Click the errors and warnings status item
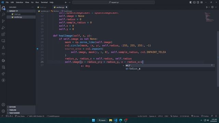Viewport: 219px width, 123px height. (x=9, y=116)
